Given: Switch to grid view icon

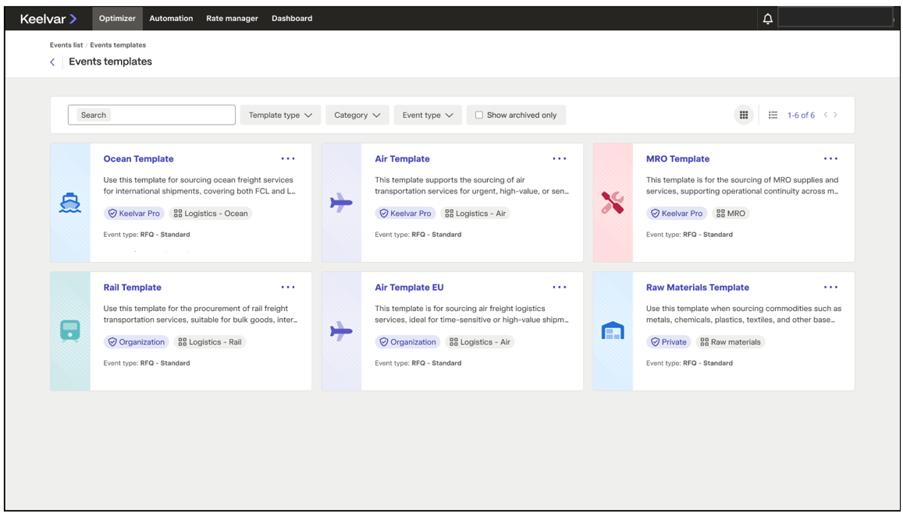Looking at the screenshot, I should pos(744,115).
